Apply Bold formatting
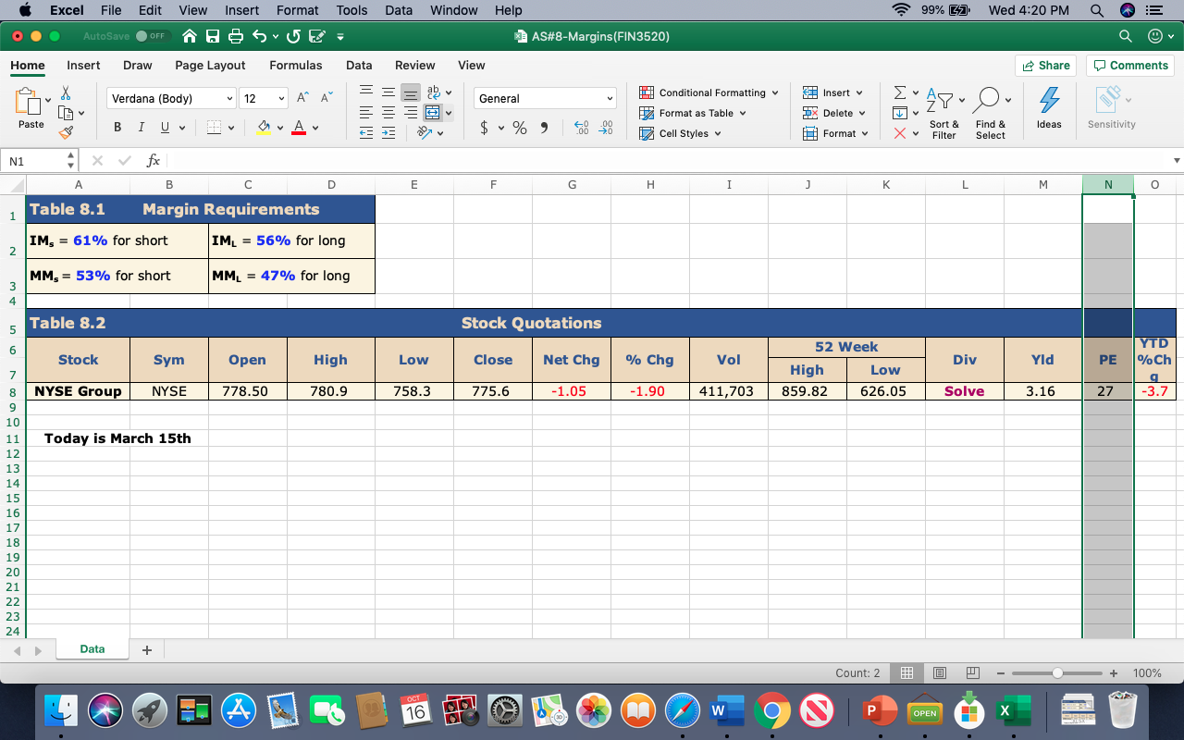The image size is (1184, 740). (x=117, y=128)
